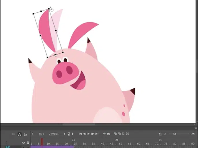Open the layer depth graph icon
The width and height of the screenshot is (198, 148).
click(x=26, y=134)
